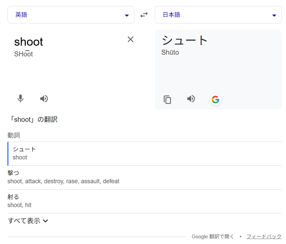Screen dimensions: 286x244
Task: Play audio of the Japanese translation
Action: click(x=191, y=99)
